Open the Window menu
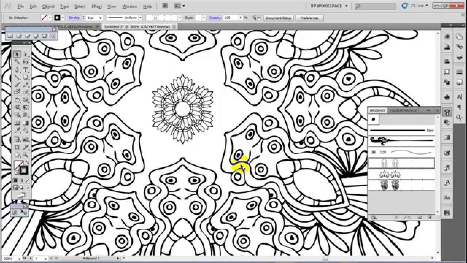Image resolution: width=467 pixels, height=263 pixels. tap(130, 6)
